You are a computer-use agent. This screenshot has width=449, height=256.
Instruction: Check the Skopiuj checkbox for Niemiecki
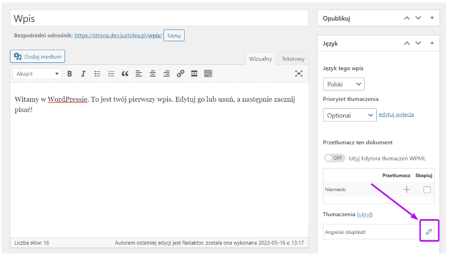coord(427,190)
